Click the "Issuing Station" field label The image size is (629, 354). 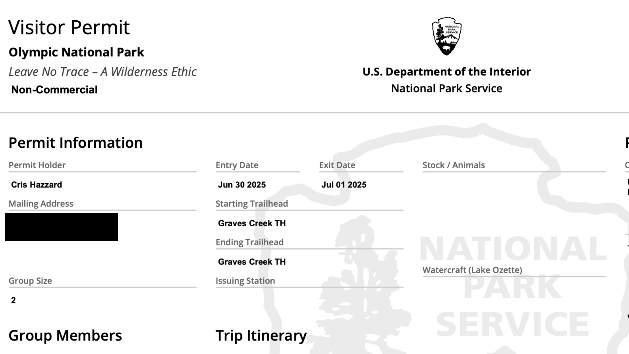click(x=245, y=281)
